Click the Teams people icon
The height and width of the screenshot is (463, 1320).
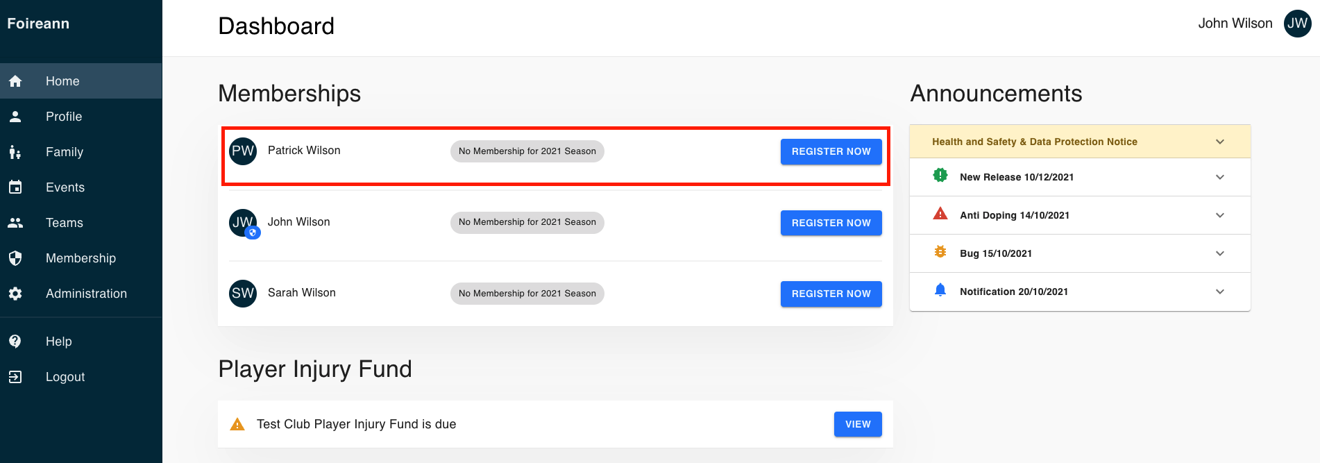click(x=15, y=223)
